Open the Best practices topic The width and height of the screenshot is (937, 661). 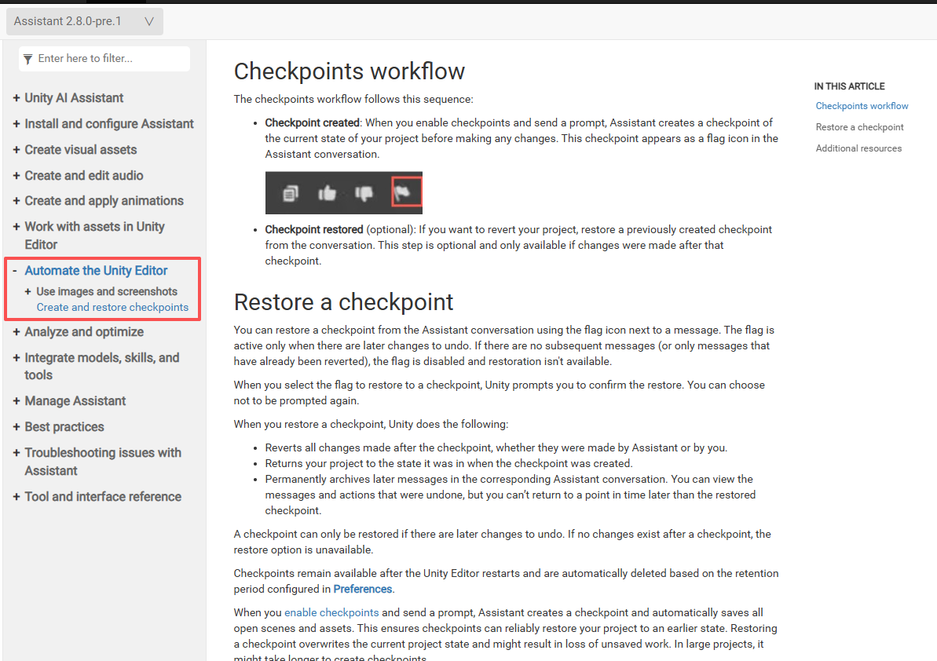[64, 427]
